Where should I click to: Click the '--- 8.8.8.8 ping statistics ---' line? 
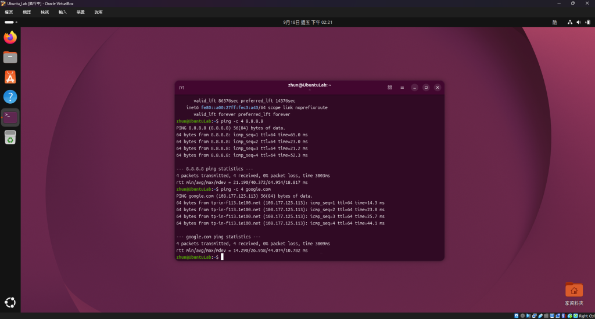click(214, 169)
